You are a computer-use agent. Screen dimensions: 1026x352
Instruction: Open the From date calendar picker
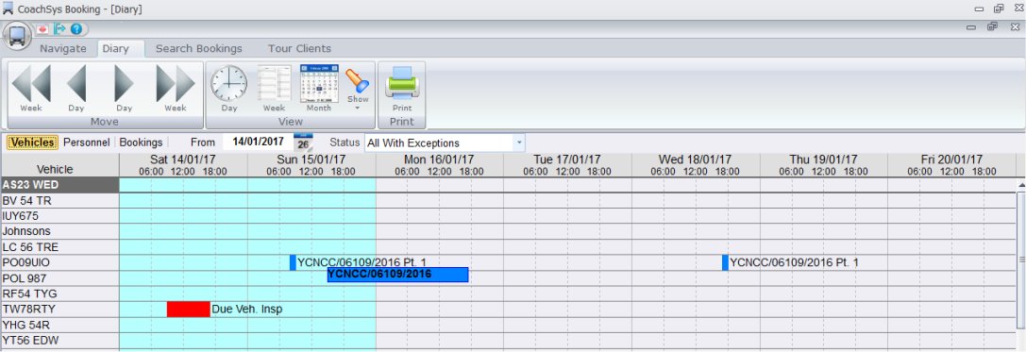[303, 142]
